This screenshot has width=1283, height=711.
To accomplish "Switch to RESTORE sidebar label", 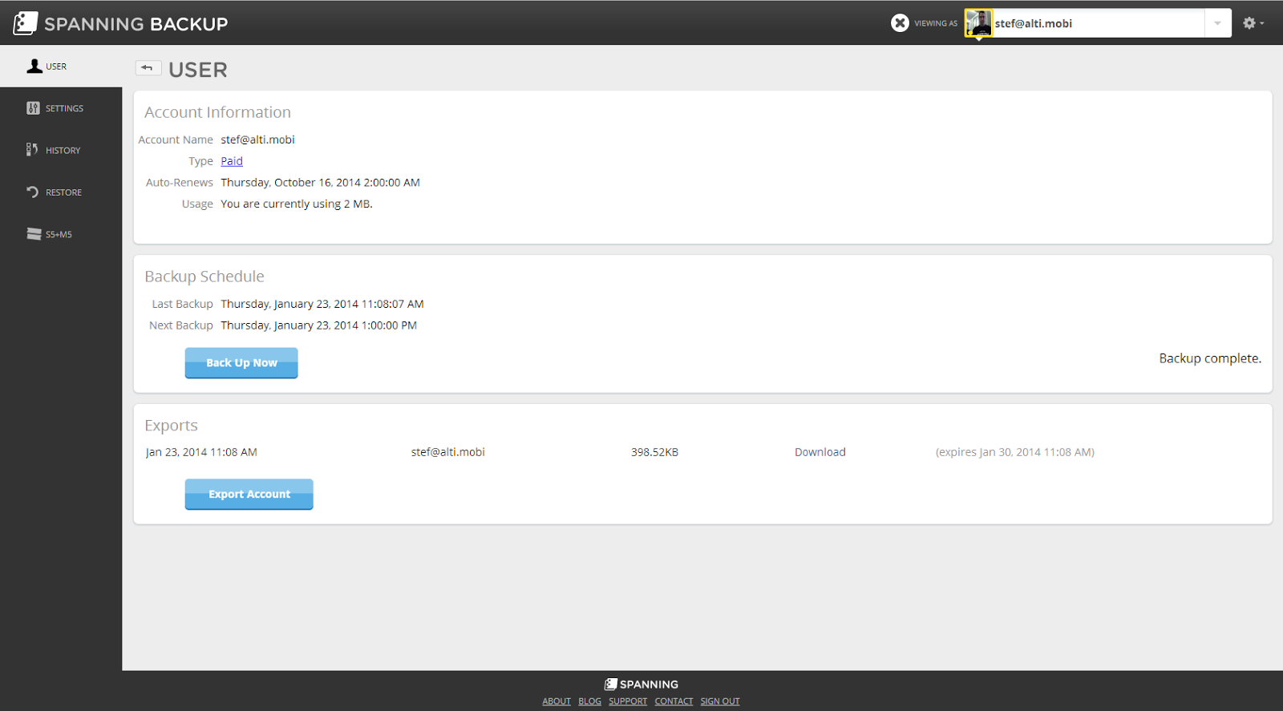I will (63, 192).
